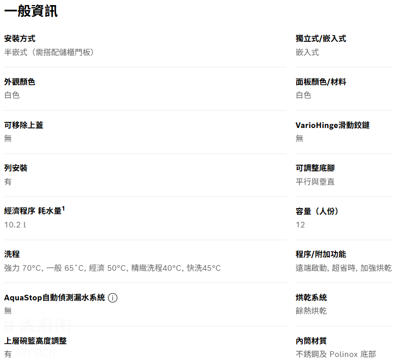Image resolution: width=393 pixels, height=359 pixels.
Task: Select the 列安裝 label
Action: click(x=16, y=168)
